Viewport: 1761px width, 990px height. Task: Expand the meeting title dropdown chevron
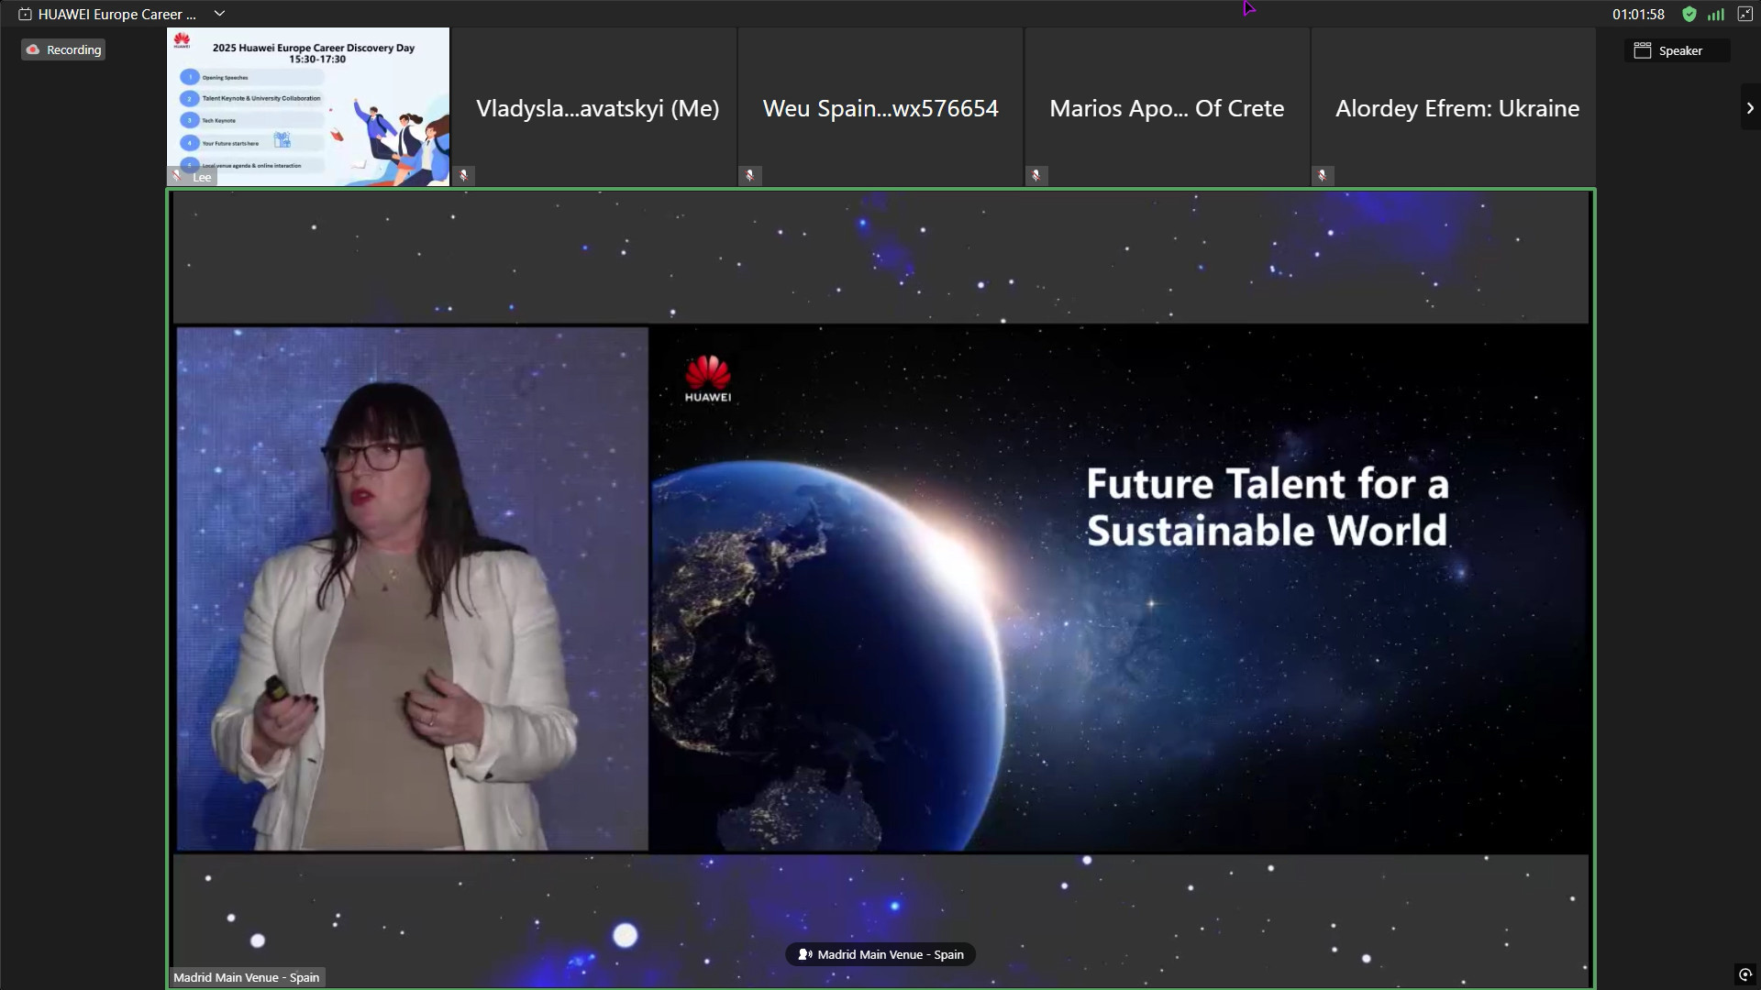219,14
